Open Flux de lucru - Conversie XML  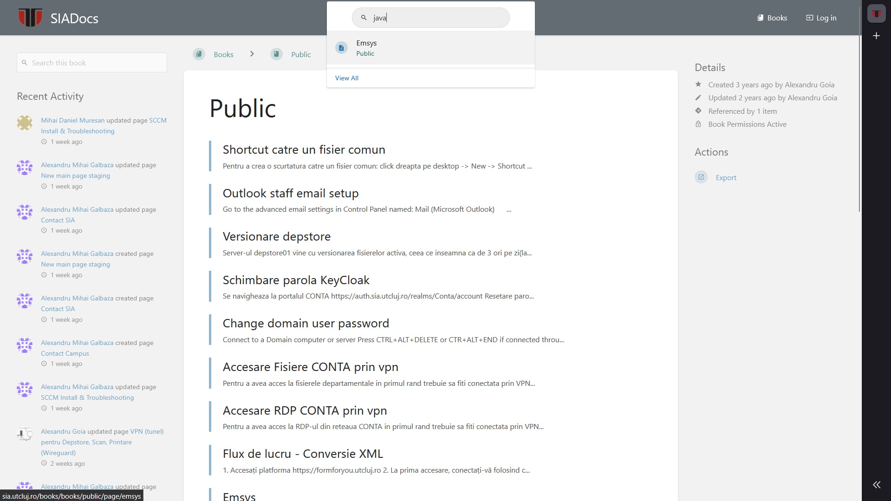click(303, 454)
